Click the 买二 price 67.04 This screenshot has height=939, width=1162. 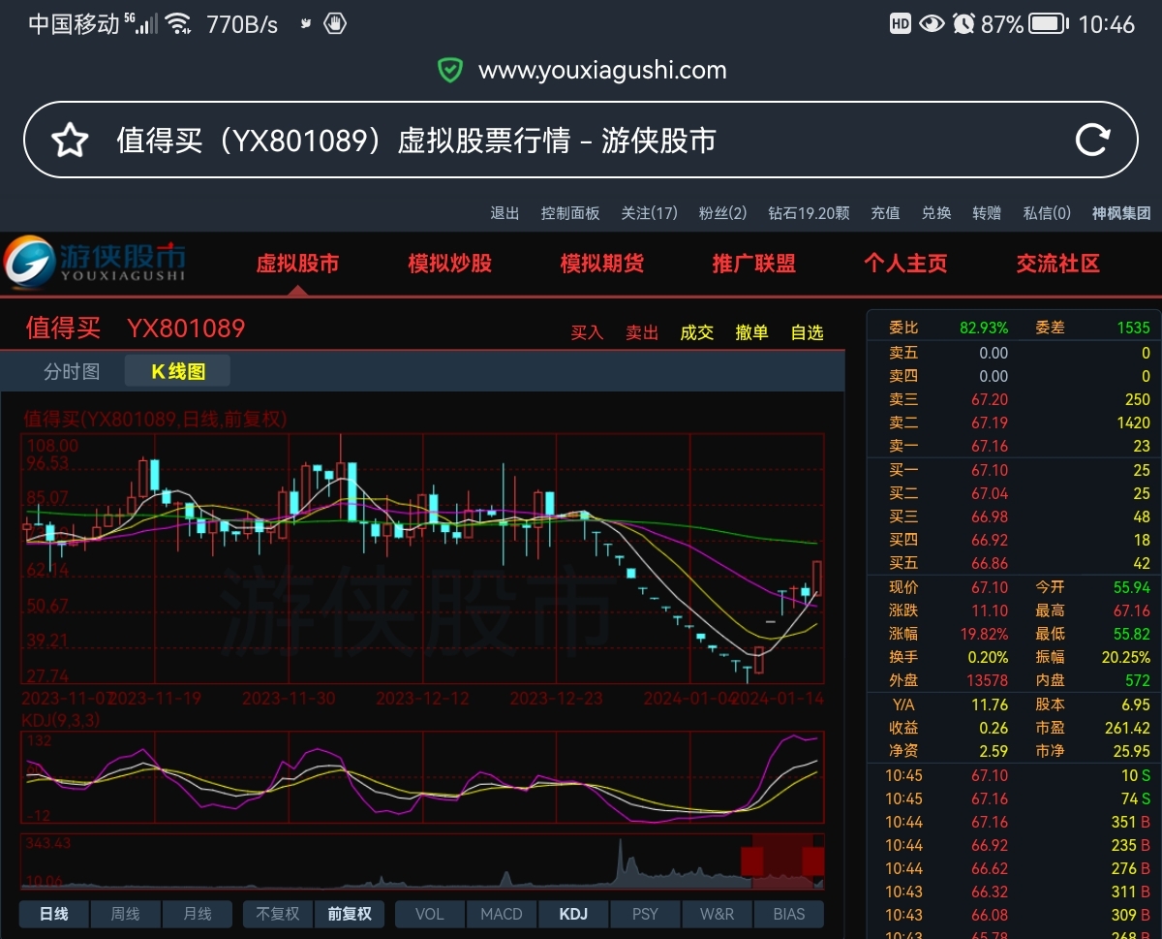pos(990,493)
